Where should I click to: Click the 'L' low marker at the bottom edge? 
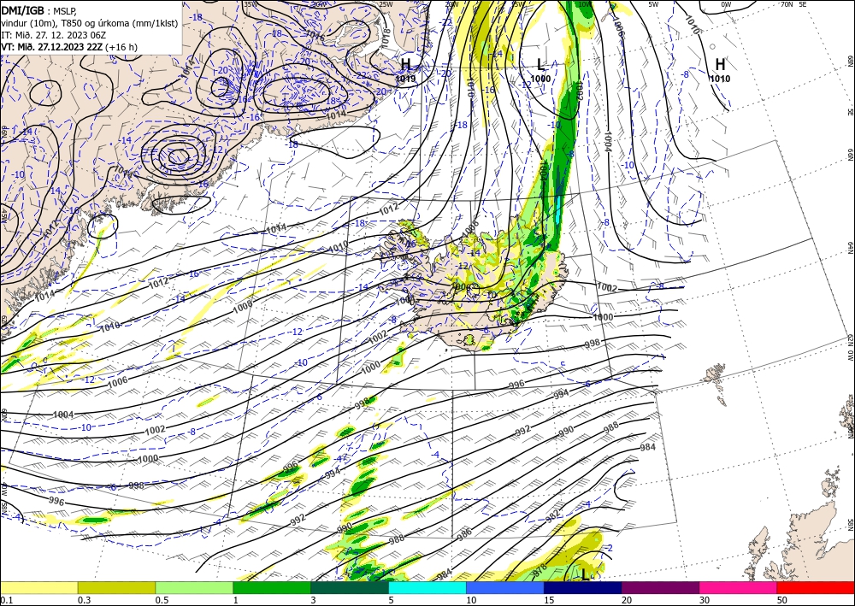585,574
